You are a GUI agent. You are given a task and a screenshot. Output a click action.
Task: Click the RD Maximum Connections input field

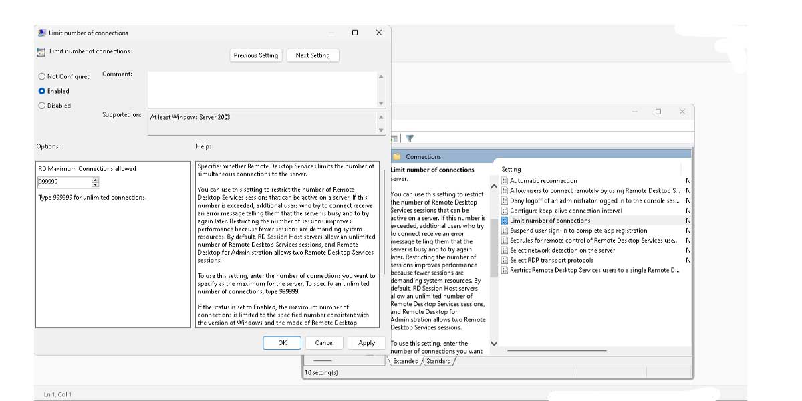(63, 182)
